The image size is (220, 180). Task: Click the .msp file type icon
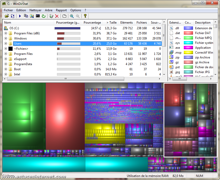[171, 52]
